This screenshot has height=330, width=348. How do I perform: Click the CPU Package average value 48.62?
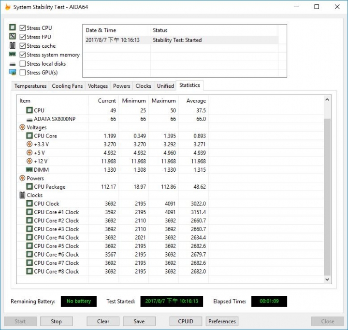pyautogui.click(x=200, y=187)
